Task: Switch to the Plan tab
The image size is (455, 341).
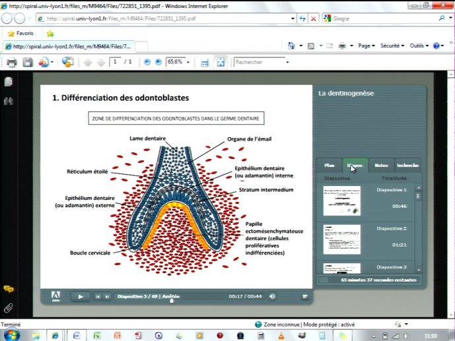Action: coord(330,166)
